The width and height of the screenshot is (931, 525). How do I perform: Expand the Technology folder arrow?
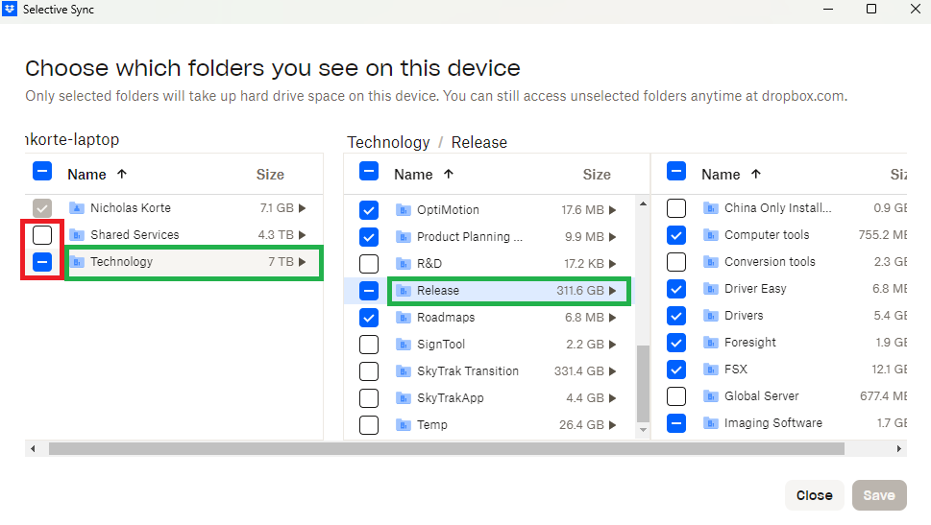[x=303, y=262]
